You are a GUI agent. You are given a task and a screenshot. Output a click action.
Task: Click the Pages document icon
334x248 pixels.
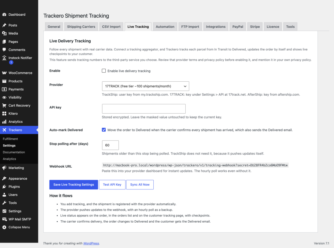(x=4, y=42)
